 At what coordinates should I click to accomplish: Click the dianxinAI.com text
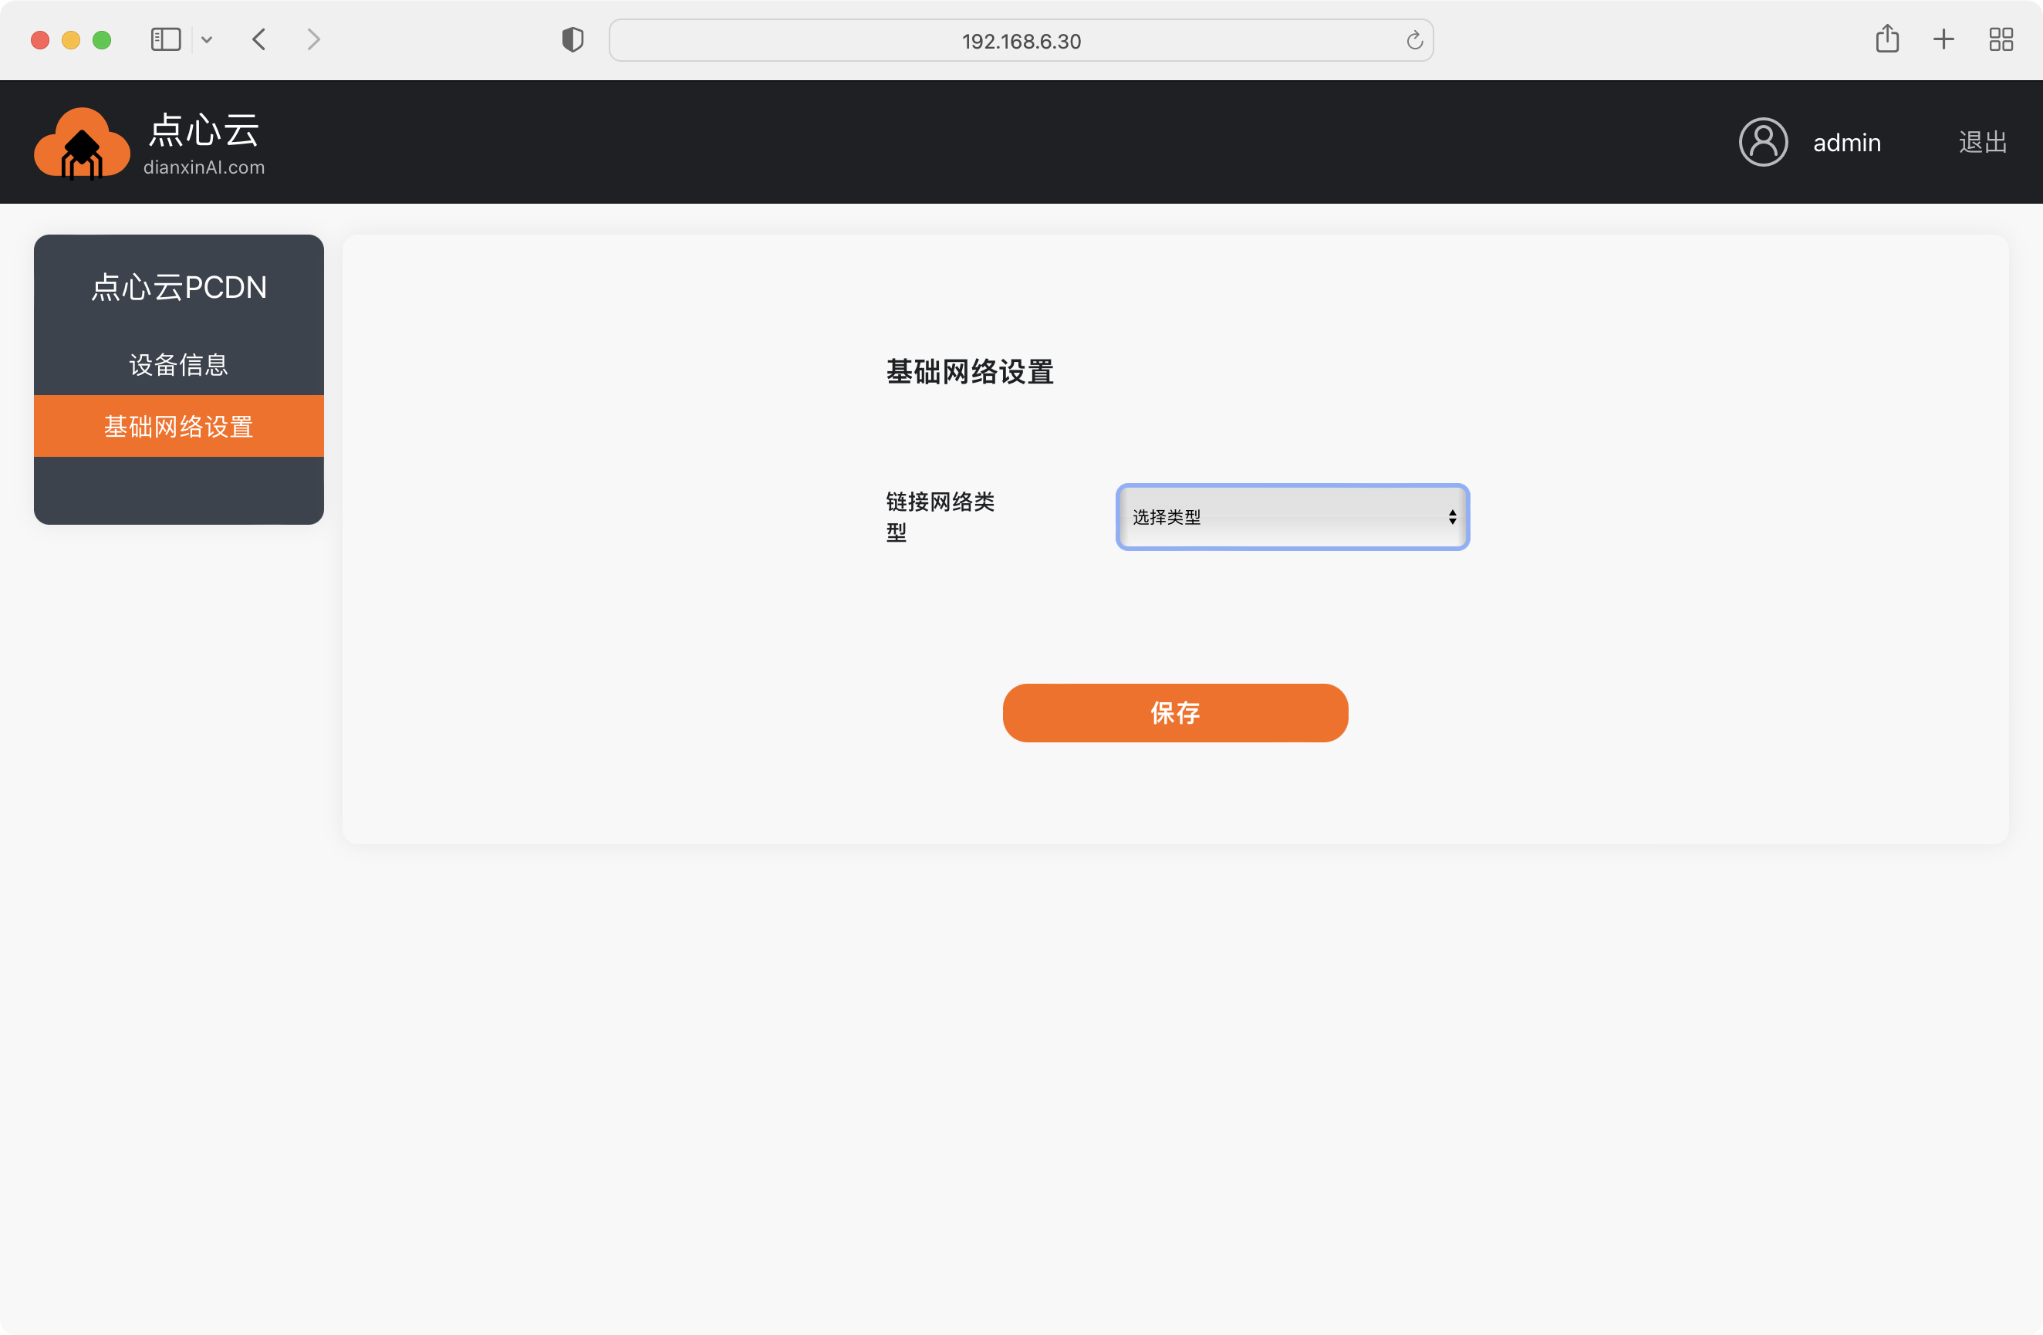(x=204, y=167)
